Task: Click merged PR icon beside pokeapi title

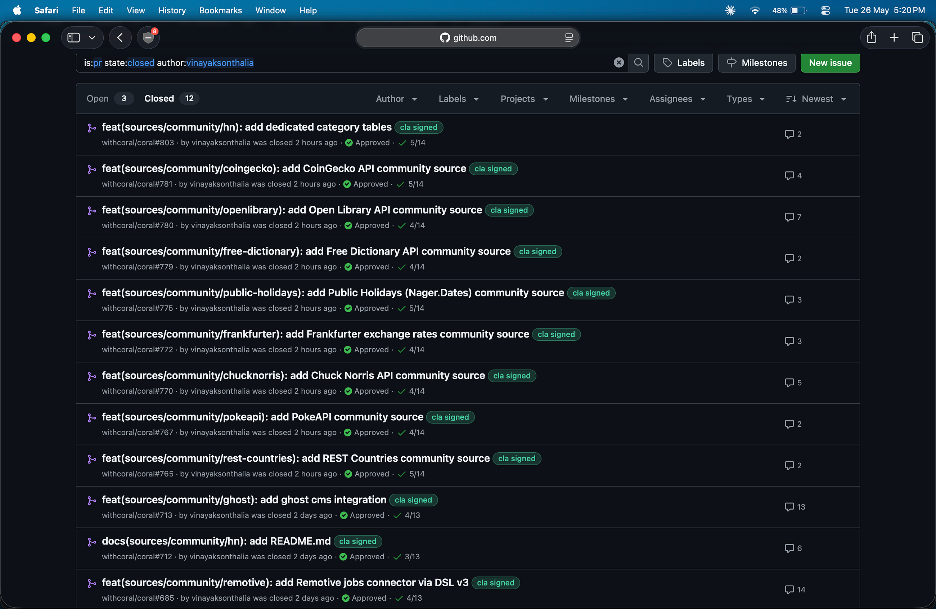Action: coord(92,417)
